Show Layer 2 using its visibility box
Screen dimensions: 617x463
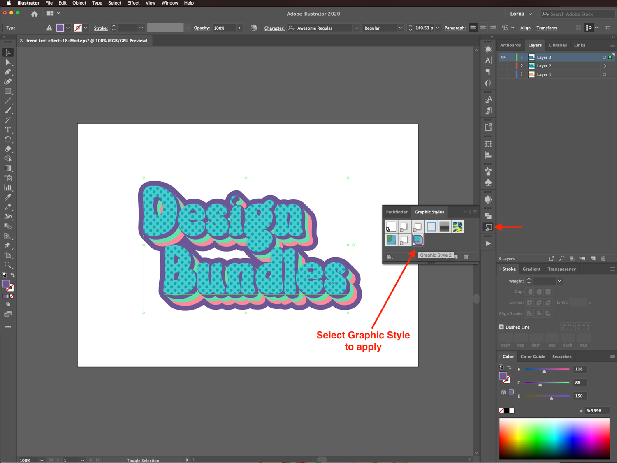(503, 66)
